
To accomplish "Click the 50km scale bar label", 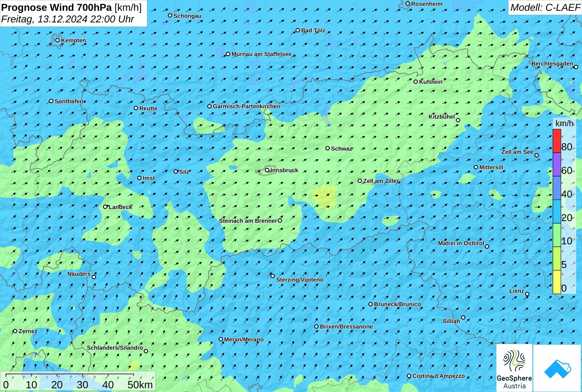I will tap(140, 385).
